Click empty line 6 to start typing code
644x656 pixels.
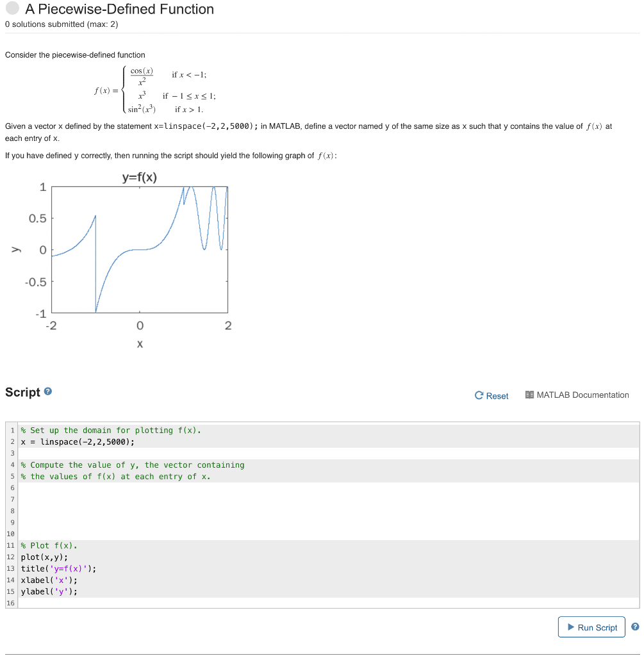pos(128,488)
